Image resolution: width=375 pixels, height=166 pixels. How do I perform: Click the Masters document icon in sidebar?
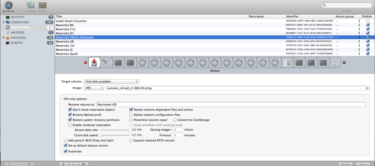pos(7,33)
